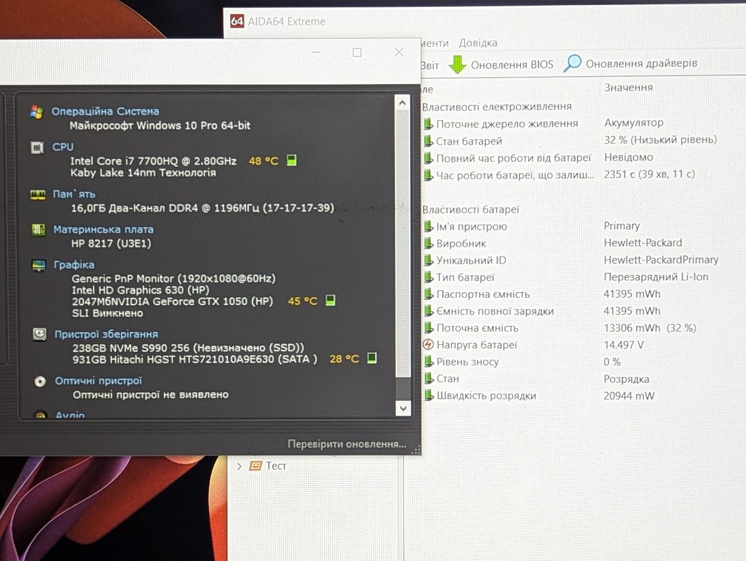Open the CPU section link in Speccy
This screenshot has width=746, height=561.
click(x=63, y=147)
